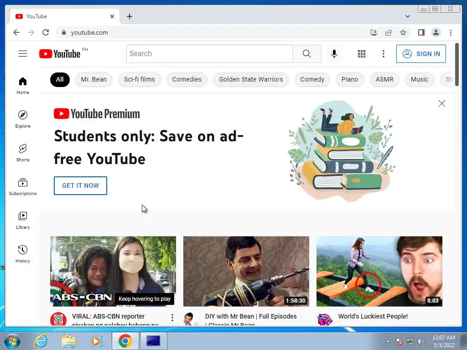Click the SIGN IN button
The image size is (467, 350).
[421, 54]
